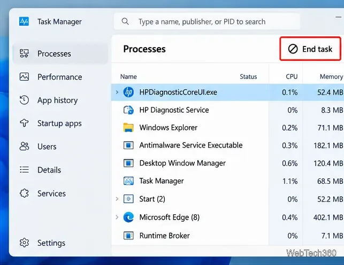Go to the Startup apps tab

(x=60, y=123)
